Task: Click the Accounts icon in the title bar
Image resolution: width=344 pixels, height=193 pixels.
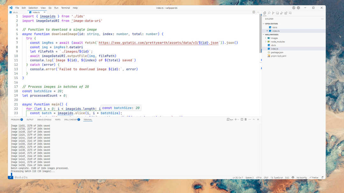Action: click(294, 8)
